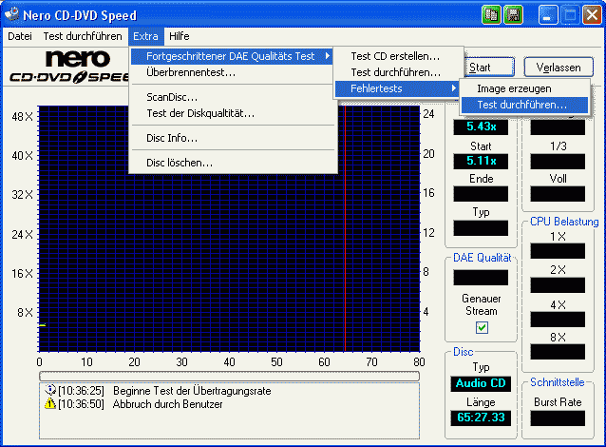Open the Extra menu

click(x=145, y=36)
